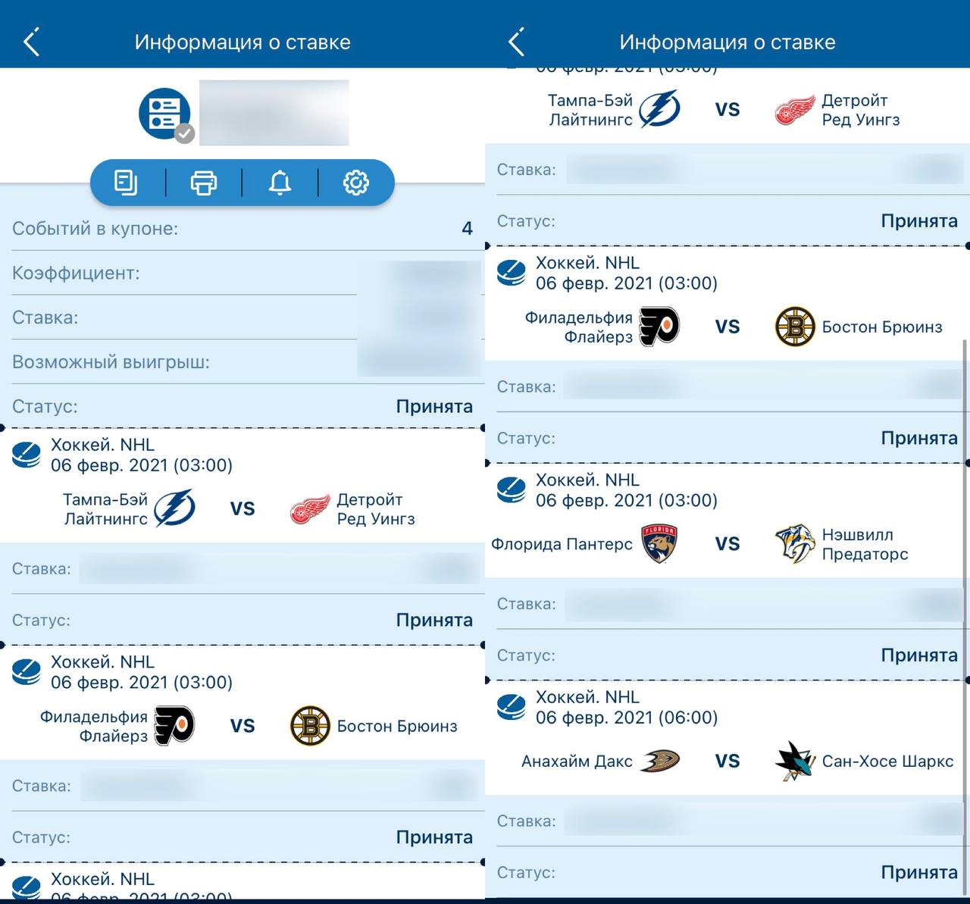Image resolution: width=970 pixels, height=904 pixels.
Task: Select the 'Коэффициент:' label
Action: [x=76, y=274]
